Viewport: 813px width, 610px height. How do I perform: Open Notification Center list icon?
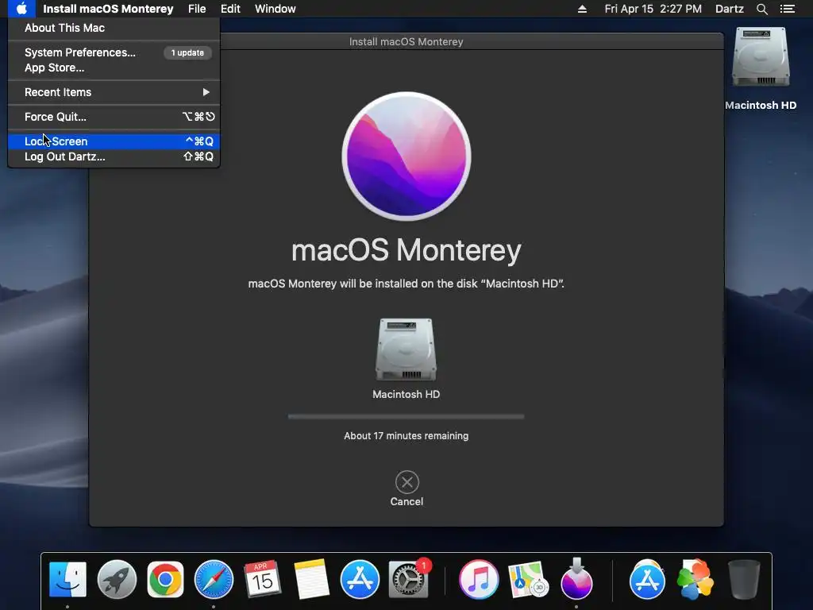point(788,9)
